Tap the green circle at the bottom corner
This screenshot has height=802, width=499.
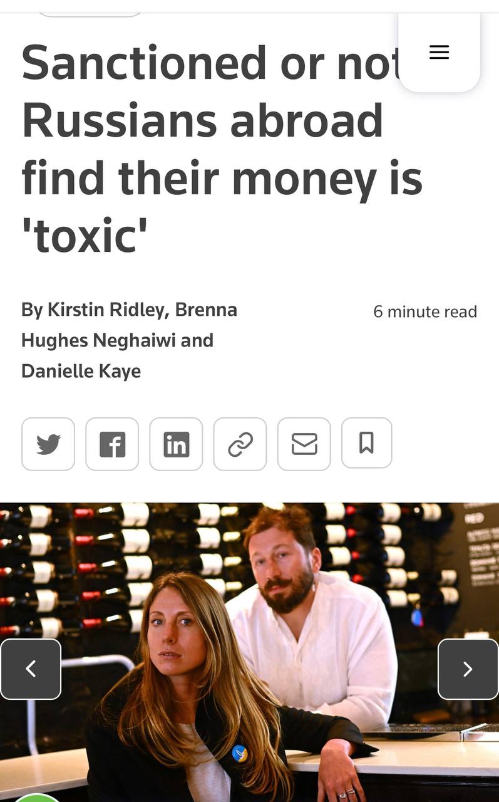click(x=36, y=798)
